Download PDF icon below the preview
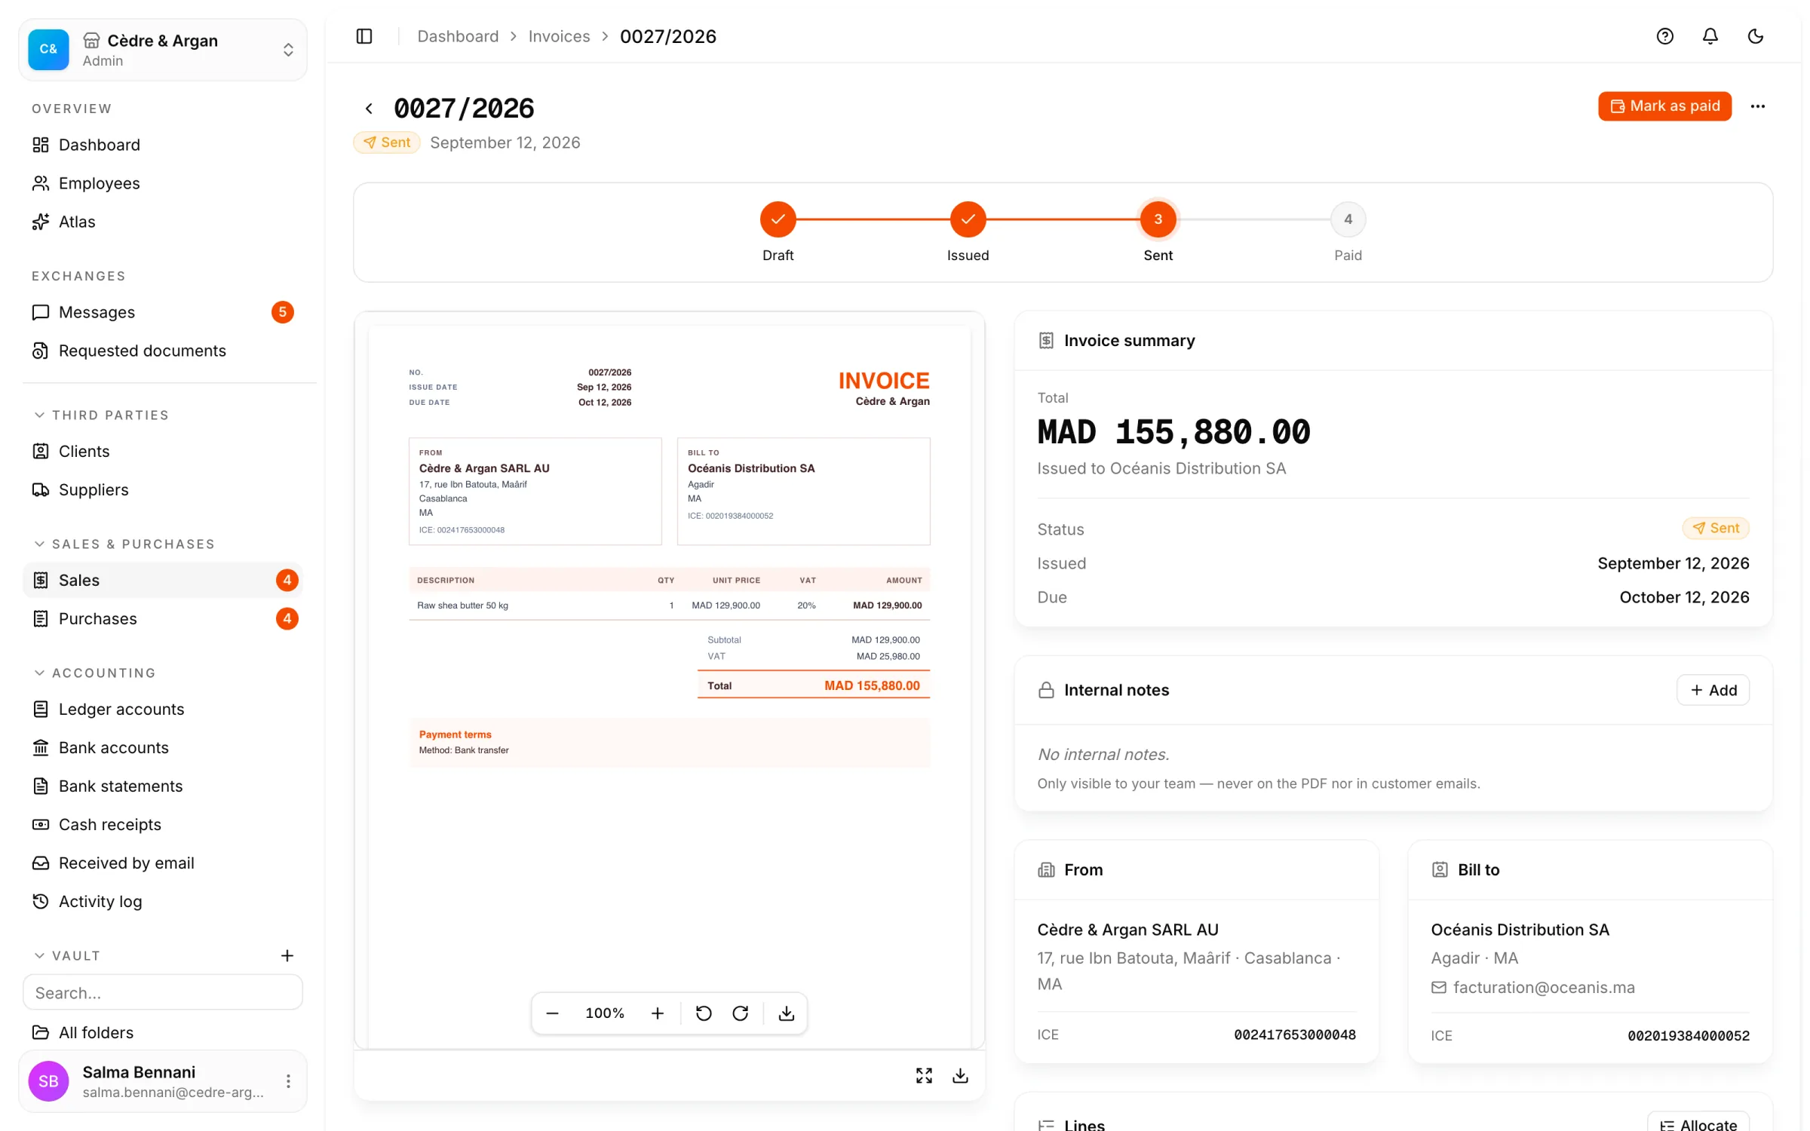Image resolution: width=1810 pixels, height=1131 pixels. (x=960, y=1076)
